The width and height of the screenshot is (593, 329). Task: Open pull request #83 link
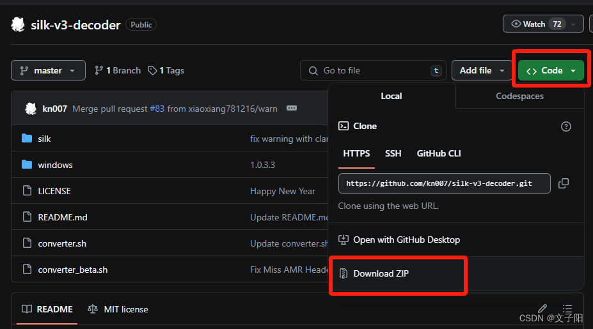157,109
